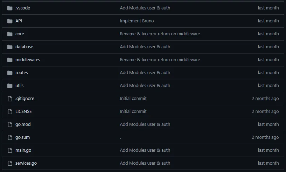Open the services.go file
This screenshot has height=172, width=286.
26,163
